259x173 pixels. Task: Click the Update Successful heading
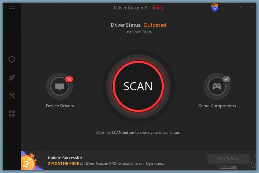pyautogui.click(x=64, y=158)
